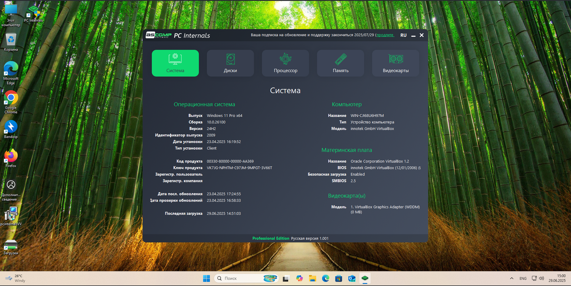This screenshot has height=286, width=571.
Task: Click the ASCOMP logo in the title bar
Action: (158, 35)
